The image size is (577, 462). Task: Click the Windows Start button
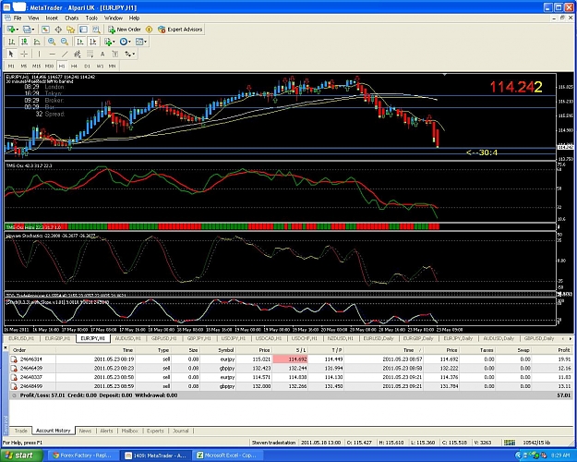tap(21, 456)
